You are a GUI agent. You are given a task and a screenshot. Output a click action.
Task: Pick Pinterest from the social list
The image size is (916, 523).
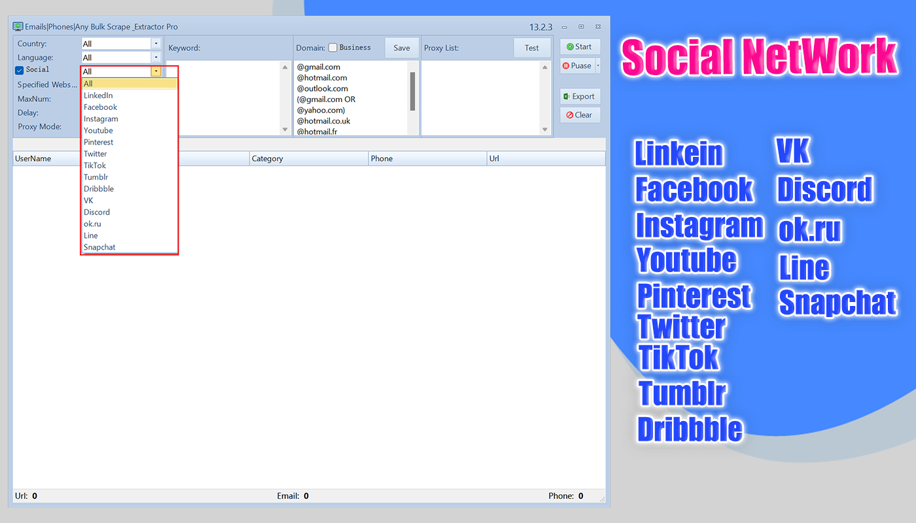(x=130, y=143)
